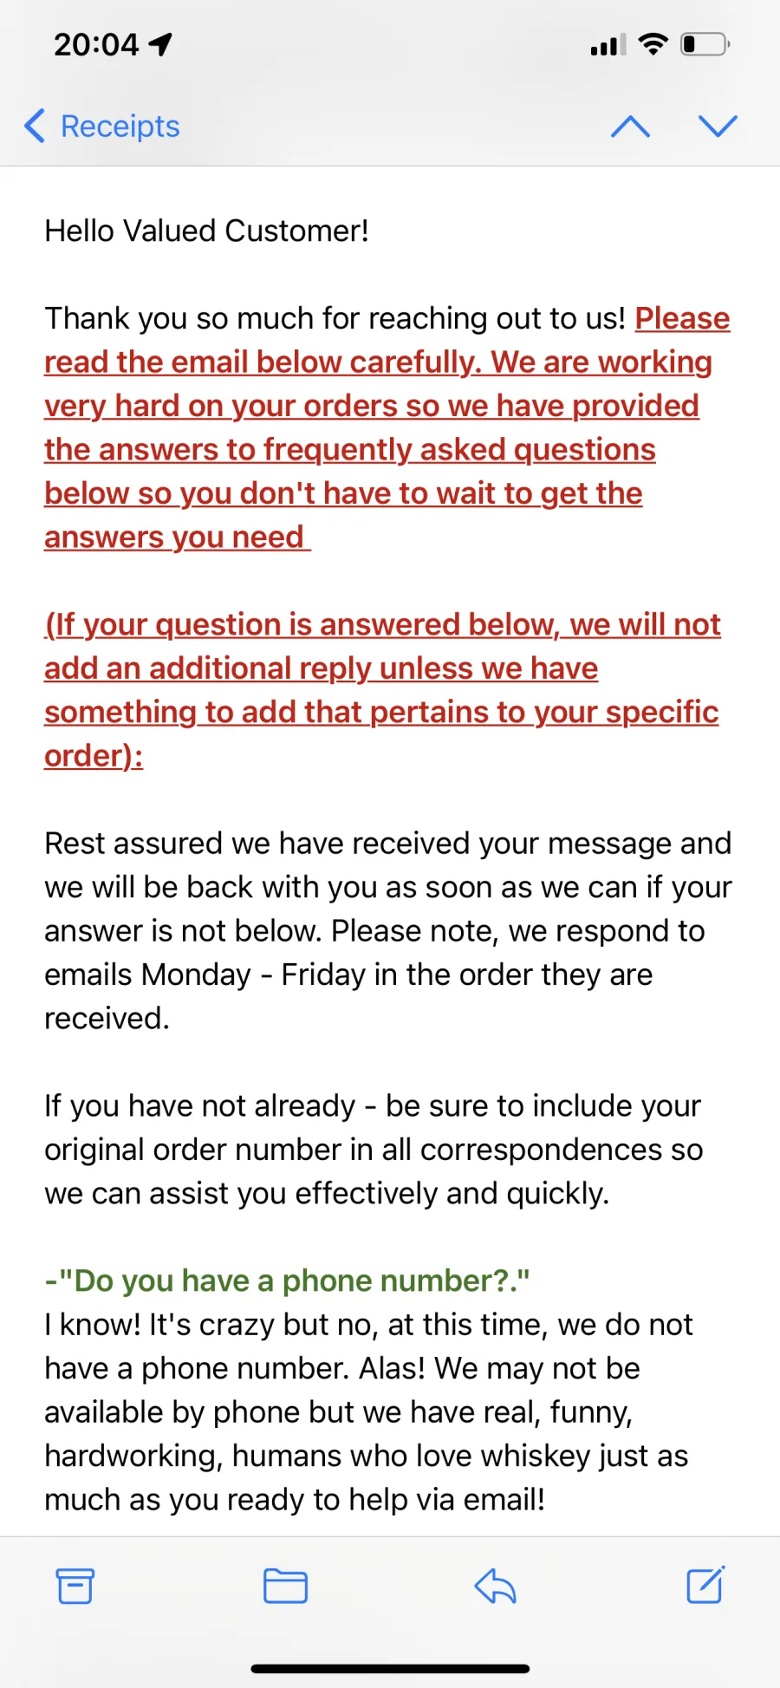Compose new message icon

[705, 1585]
